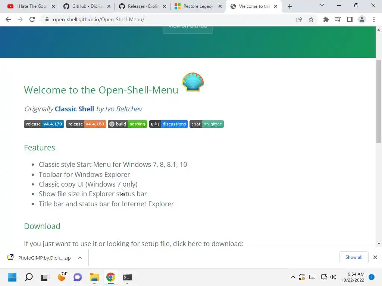Open weather widget showing 74°

pyautogui.click(x=62, y=277)
